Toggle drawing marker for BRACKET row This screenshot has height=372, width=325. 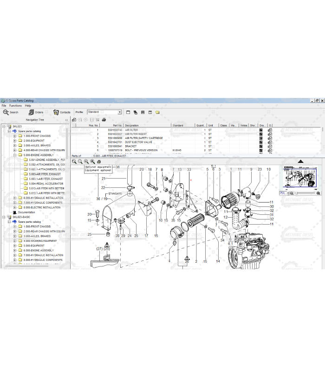pyautogui.click(x=261, y=146)
